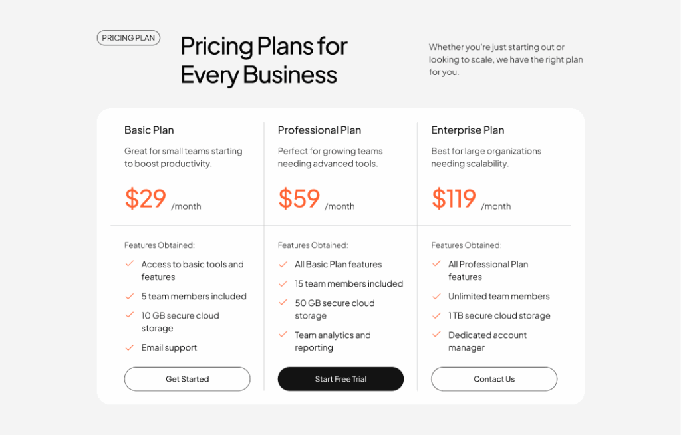
Task: Select the checkmark next to 5 team members included
Action: 130,296
